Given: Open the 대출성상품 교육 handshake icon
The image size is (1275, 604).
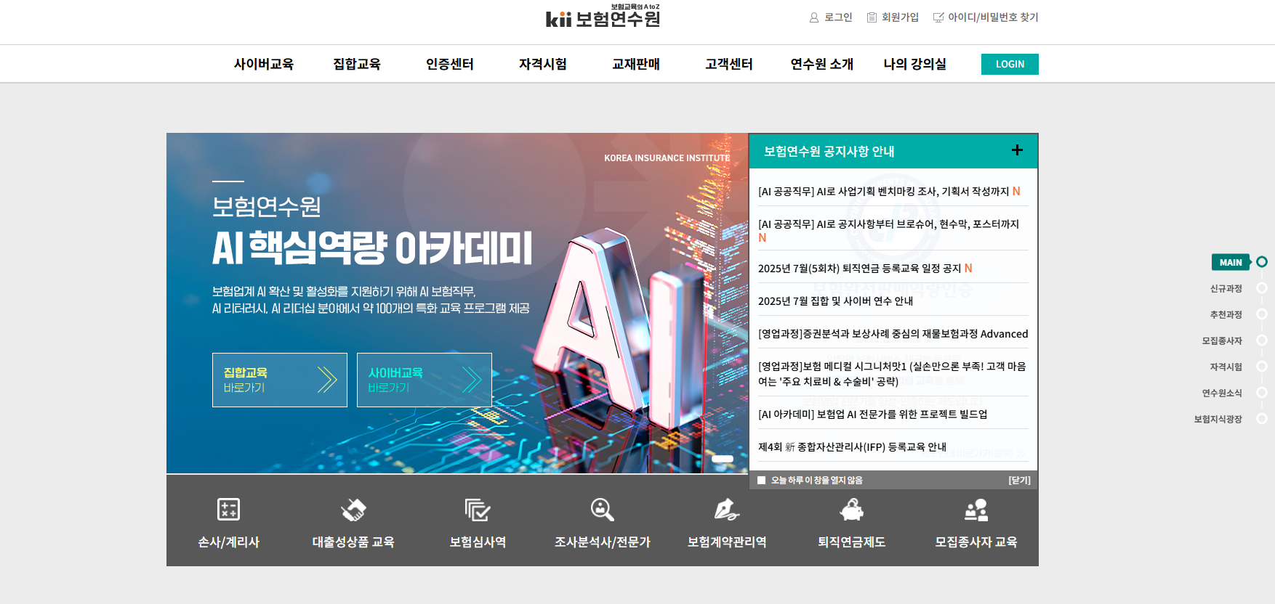Looking at the screenshot, I should (x=353, y=510).
